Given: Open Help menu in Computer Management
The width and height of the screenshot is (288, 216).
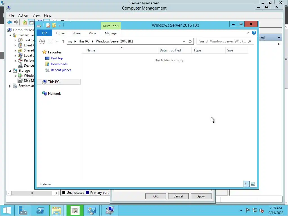Looking at the screenshot, I should pyautogui.click(x=48, y=15).
